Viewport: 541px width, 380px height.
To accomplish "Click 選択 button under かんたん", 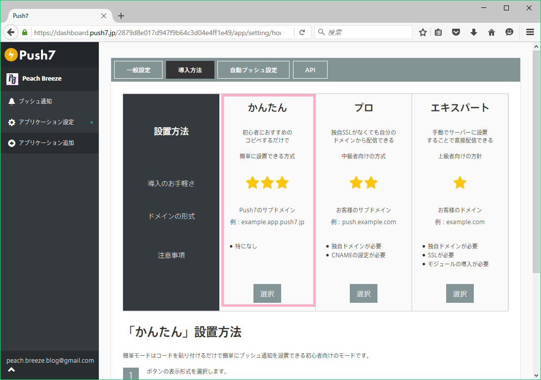I will point(267,293).
